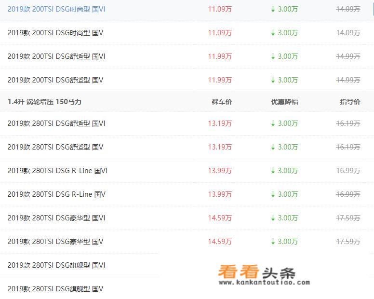This screenshot has height=299, width=374.
Task: Click 3.00万 discount for 280TSI豪华型 国VI
Action: [x=284, y=218]
